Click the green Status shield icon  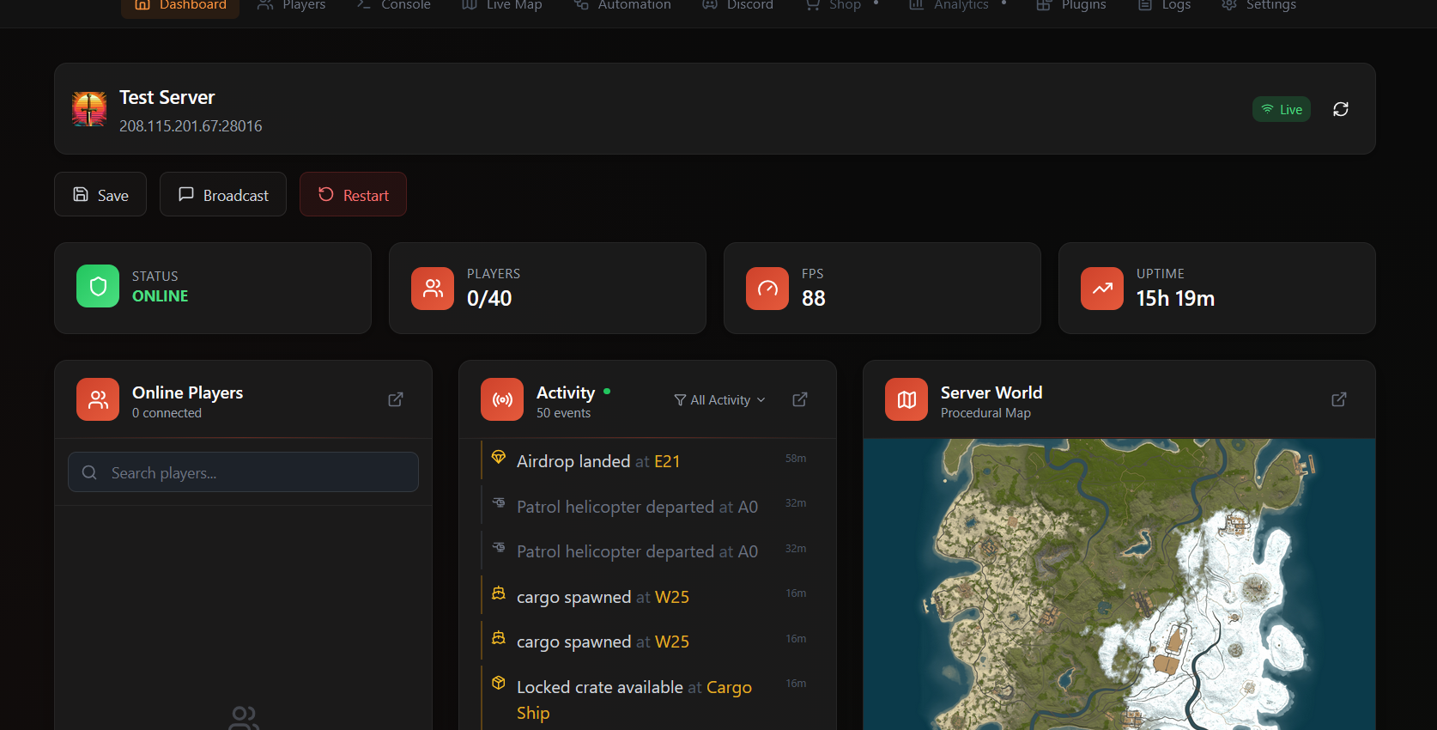(98, 286)
